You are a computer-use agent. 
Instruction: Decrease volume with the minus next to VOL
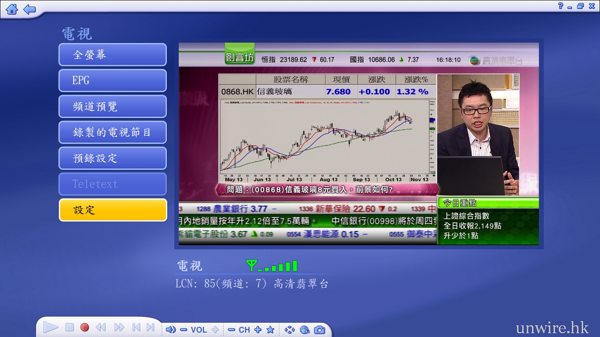(x=183, y=330)
